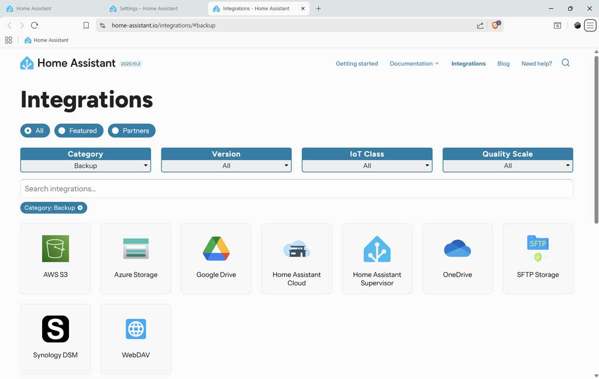Bookmark this page

tap(86, 25)
